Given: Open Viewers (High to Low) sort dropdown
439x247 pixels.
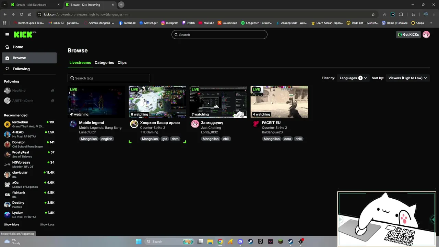Looking at the screenshot, I should click(x=407, y=78).
